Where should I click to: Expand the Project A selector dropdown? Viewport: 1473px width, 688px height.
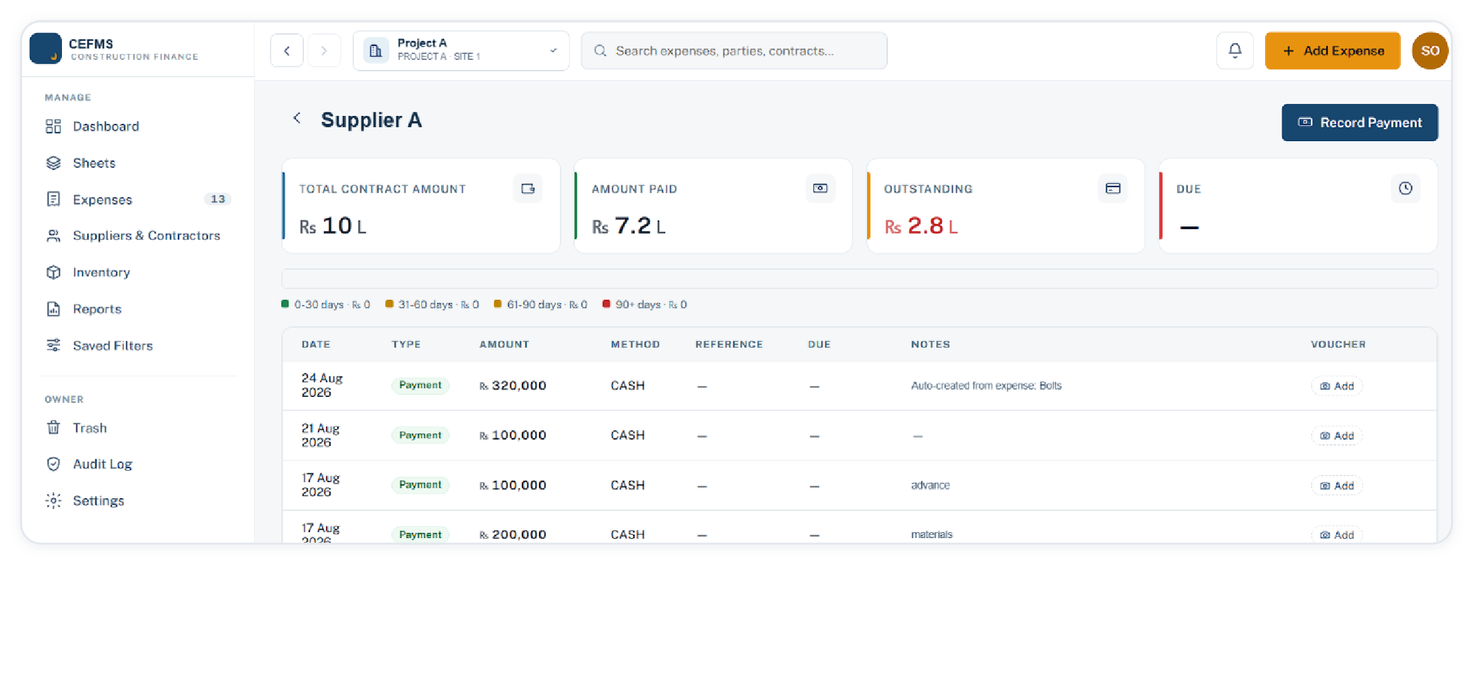pyautogui.click(x=461, y=51)
